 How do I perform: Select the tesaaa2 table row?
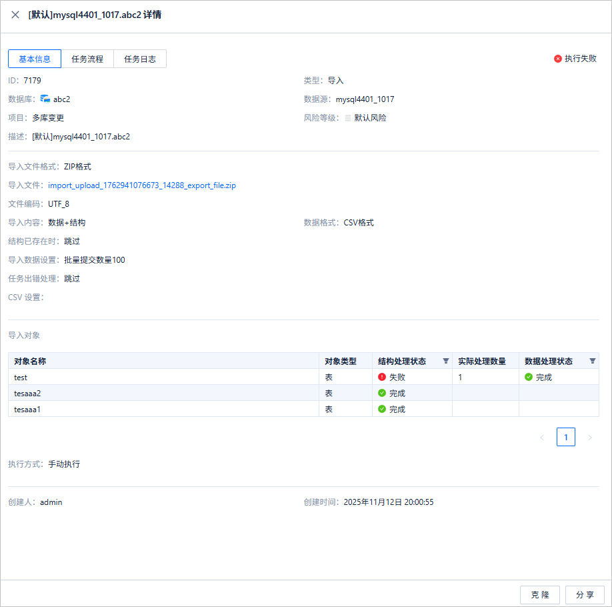(303, 393)
